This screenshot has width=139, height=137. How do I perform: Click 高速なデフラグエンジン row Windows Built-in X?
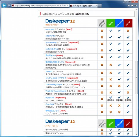tap(102, 133)
